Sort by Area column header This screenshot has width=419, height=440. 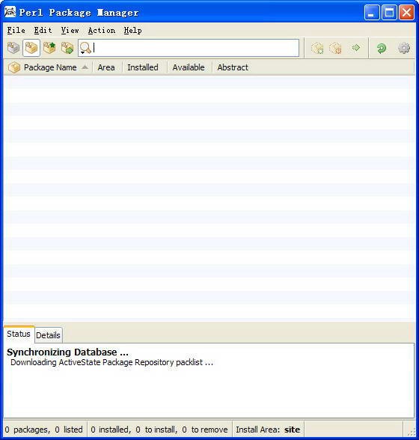click(x=106, y=67)
